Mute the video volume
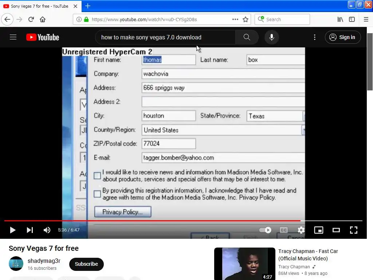 [x=47, y=230]
